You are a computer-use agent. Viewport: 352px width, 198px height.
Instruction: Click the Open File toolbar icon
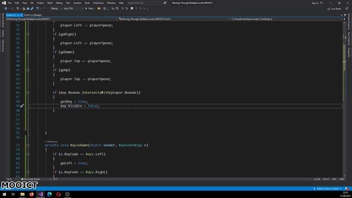pos(24,9)
